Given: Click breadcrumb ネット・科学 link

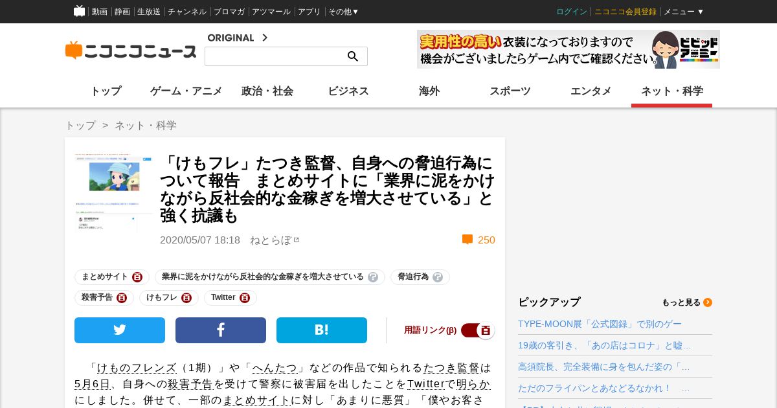Looking at the screenshot, I should (x=146, y=126).
